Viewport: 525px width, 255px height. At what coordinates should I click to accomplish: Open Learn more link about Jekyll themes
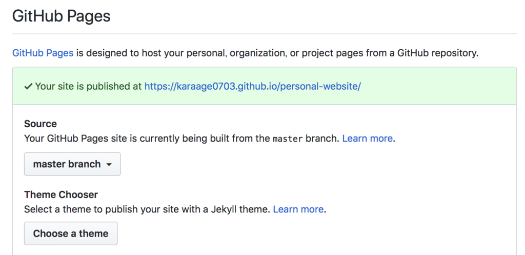pyautogui.click(x=298, y=209)
